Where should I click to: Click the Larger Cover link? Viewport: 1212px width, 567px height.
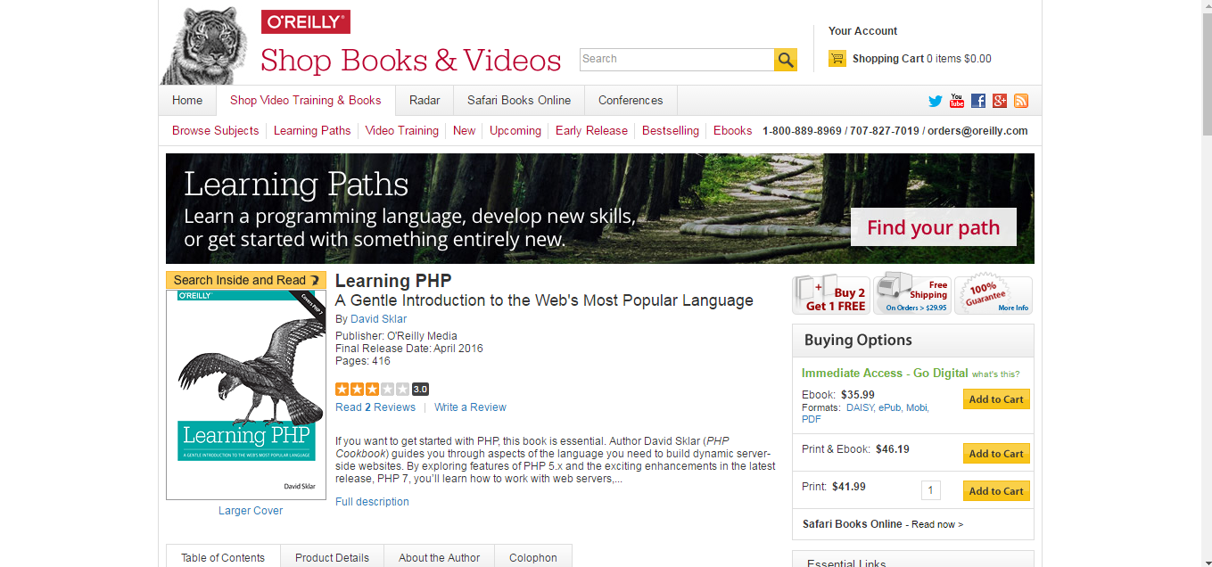[251, 511]
